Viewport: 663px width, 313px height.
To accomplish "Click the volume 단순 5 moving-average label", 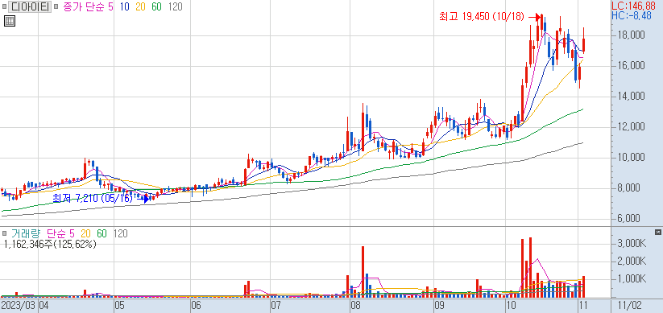I will pyautogui.click(x=60, y=233).
